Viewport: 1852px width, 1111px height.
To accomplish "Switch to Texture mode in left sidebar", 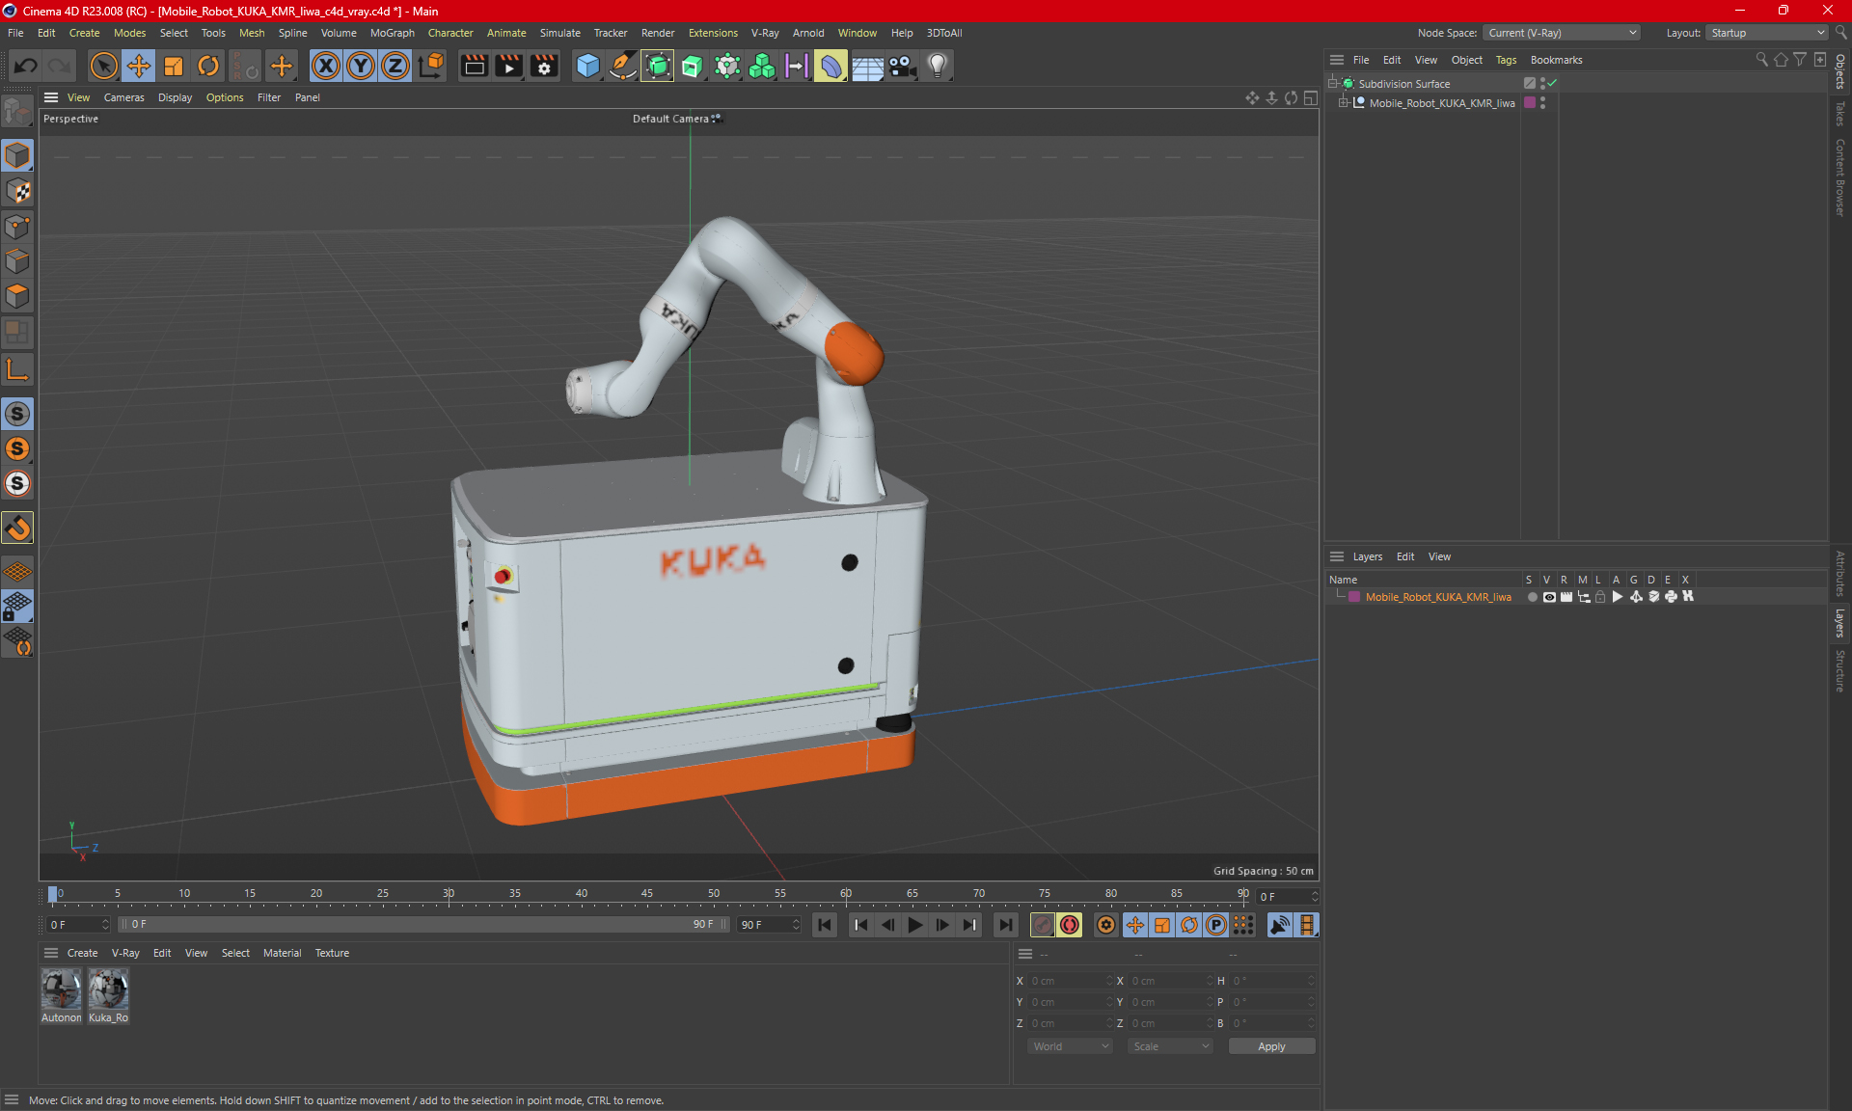I will [x=17, y=191].
